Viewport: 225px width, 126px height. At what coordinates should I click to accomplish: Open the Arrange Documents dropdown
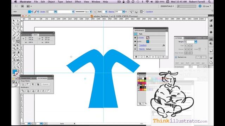click(29, 6)
